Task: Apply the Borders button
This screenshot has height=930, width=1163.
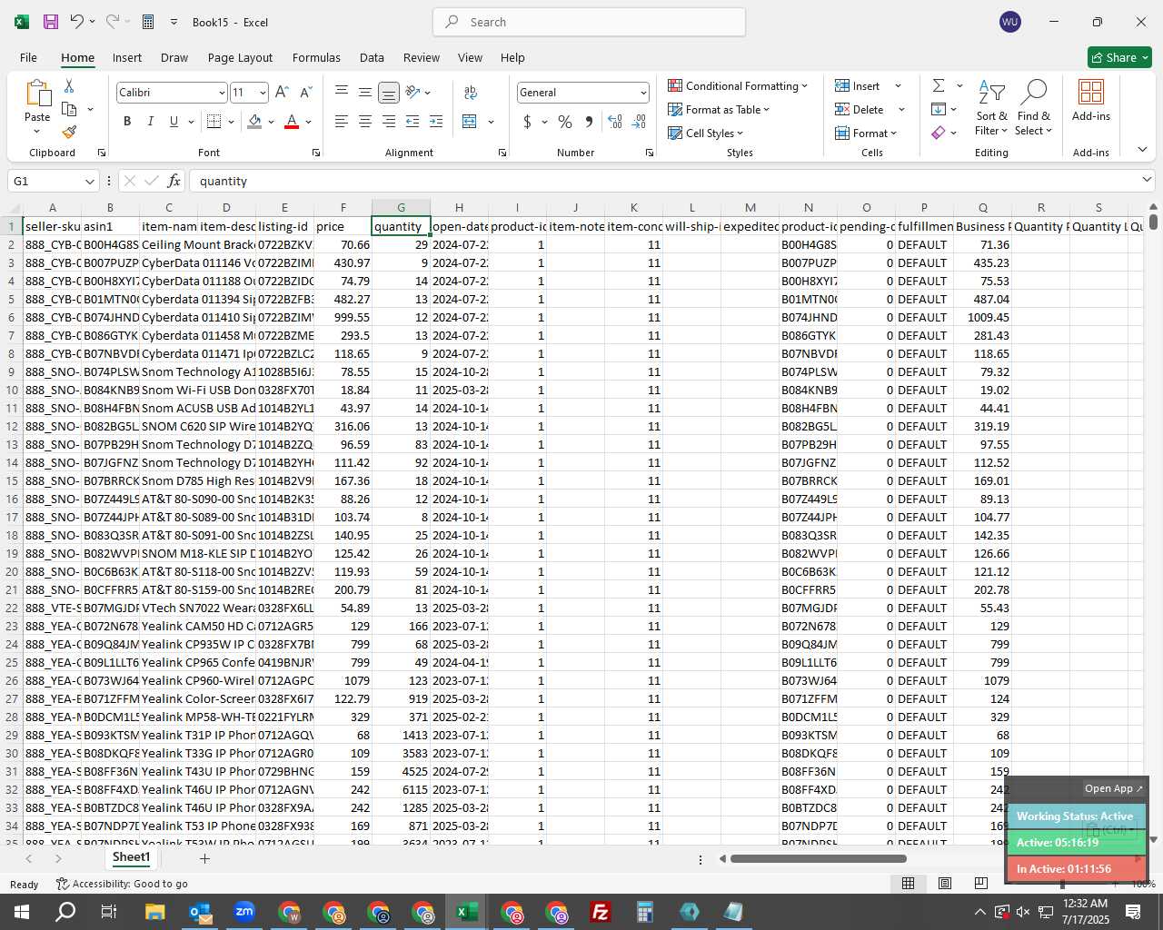Action: pyautogui.click(x=214, y=121)
